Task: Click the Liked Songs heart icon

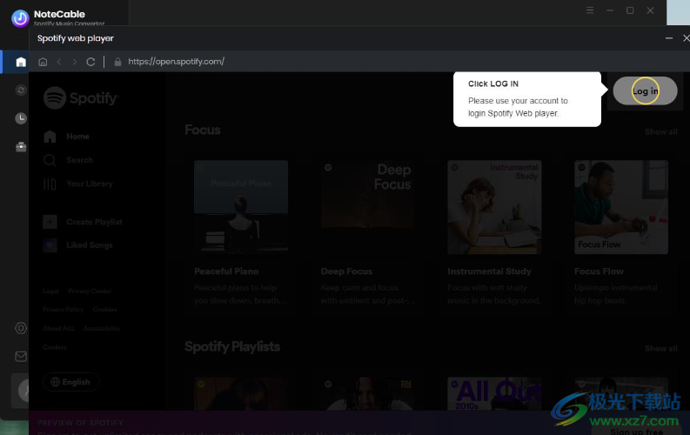Action: click(x=50, y=245)
